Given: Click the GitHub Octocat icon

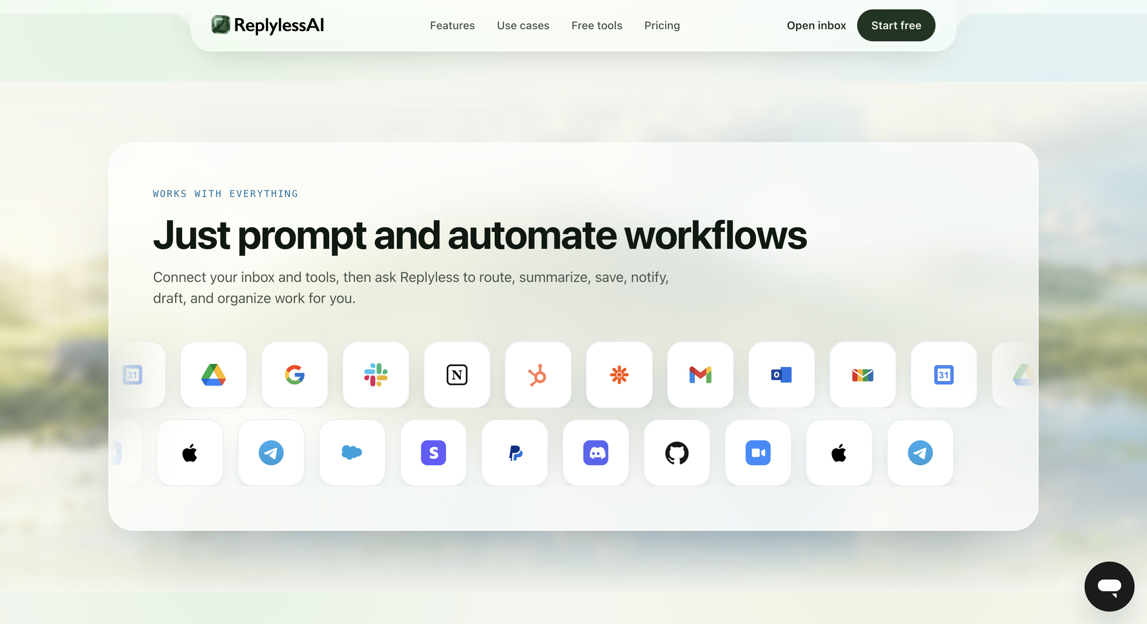Looking at the screenshot, I should click(677, 453).
